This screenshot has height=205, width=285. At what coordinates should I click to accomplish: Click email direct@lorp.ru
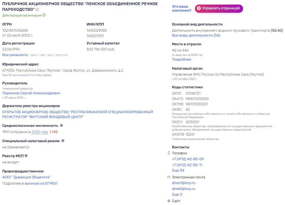tap(184, 183)
